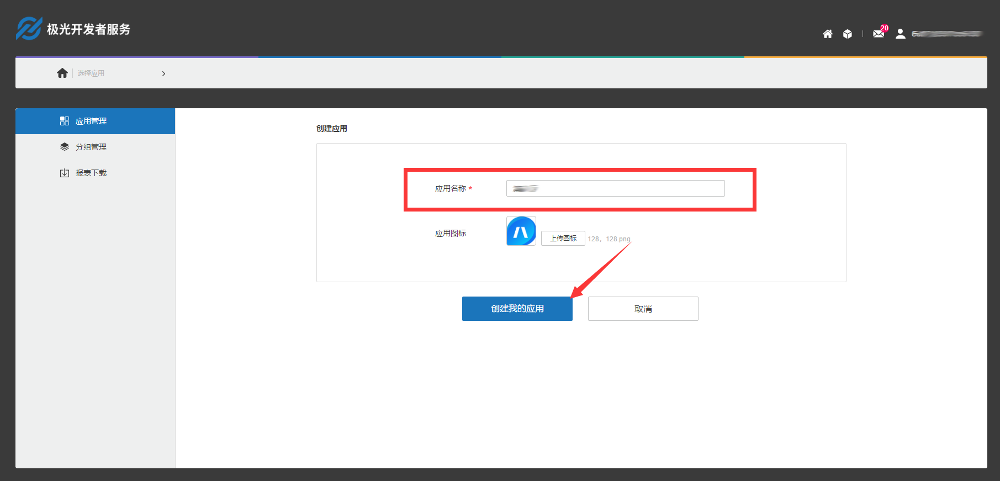
Task: Cancel app creation with 取消
Action: click(643, 309)
